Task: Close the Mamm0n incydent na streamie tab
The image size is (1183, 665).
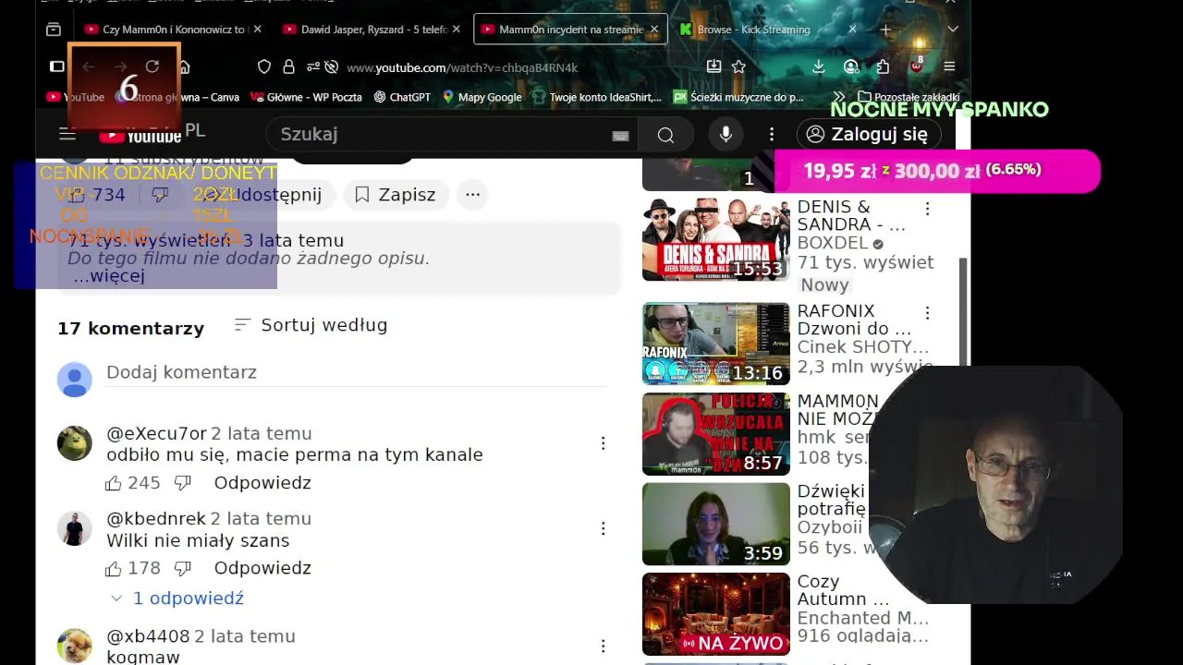Action: tap(654, 30)
